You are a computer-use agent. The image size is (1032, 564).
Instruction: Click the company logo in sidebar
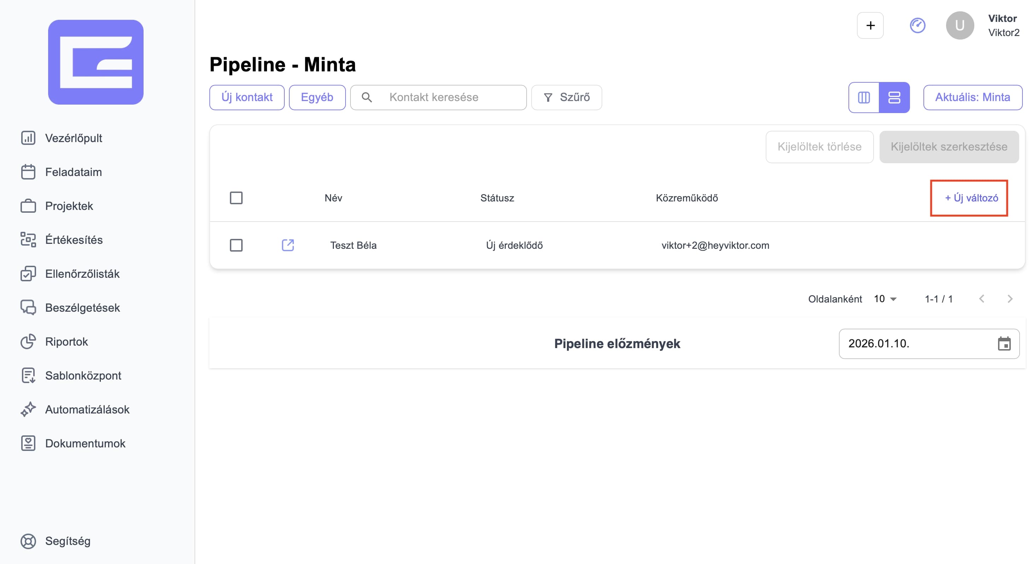click(x=96, y=62)
